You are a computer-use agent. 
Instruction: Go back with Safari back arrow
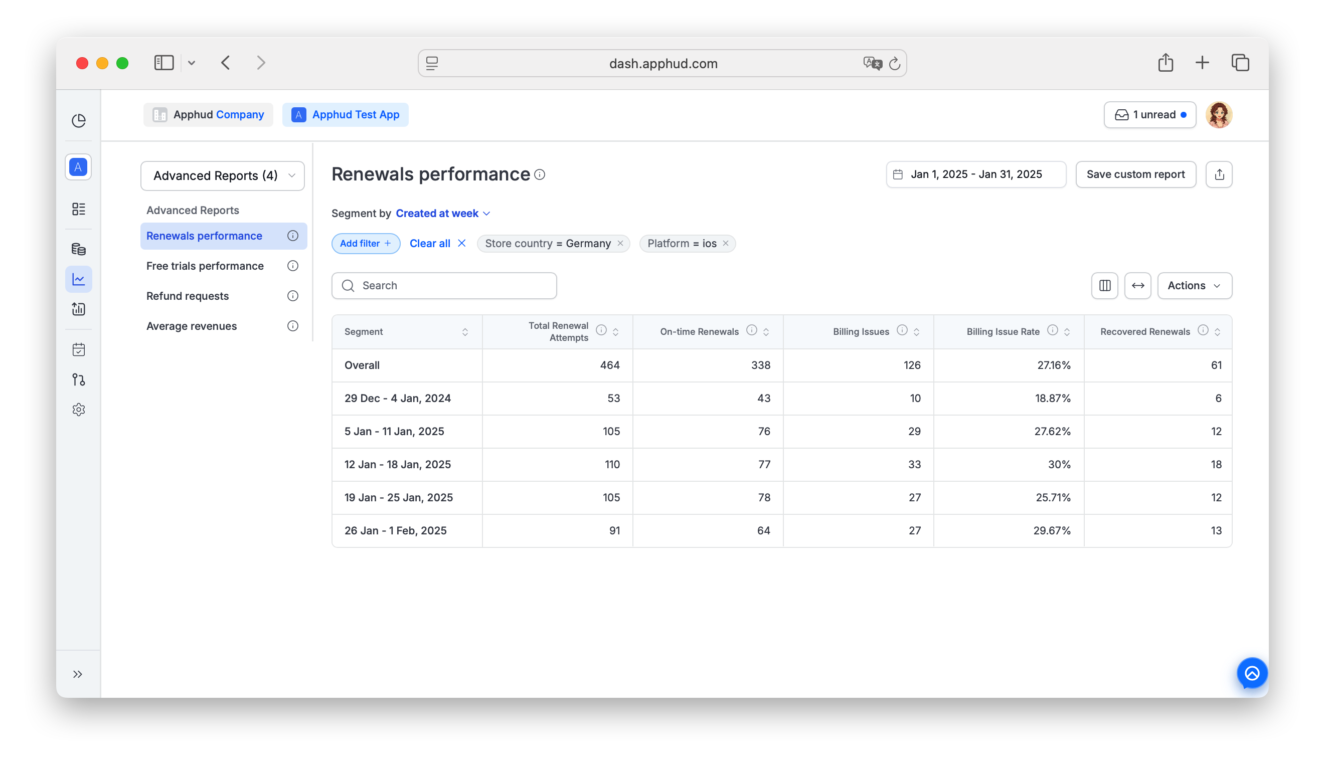click(226, 63)
